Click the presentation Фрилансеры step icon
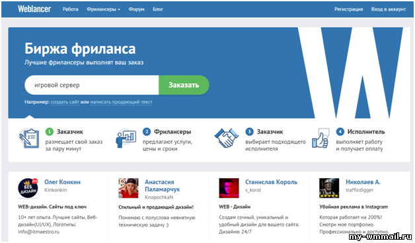The height and width of the screenshot is (243, 415). (x=126, y=138)
